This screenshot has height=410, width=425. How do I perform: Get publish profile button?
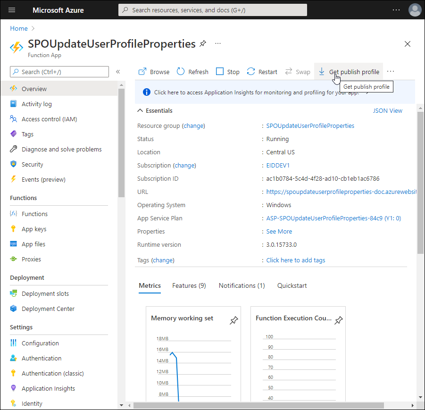click(349, 72)
